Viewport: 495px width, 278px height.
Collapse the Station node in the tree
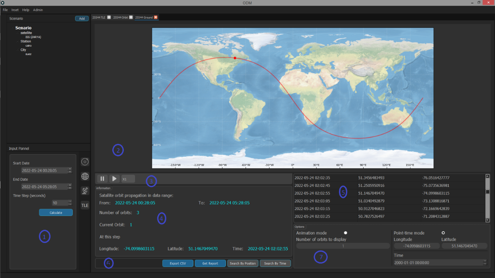pos(18,41)
